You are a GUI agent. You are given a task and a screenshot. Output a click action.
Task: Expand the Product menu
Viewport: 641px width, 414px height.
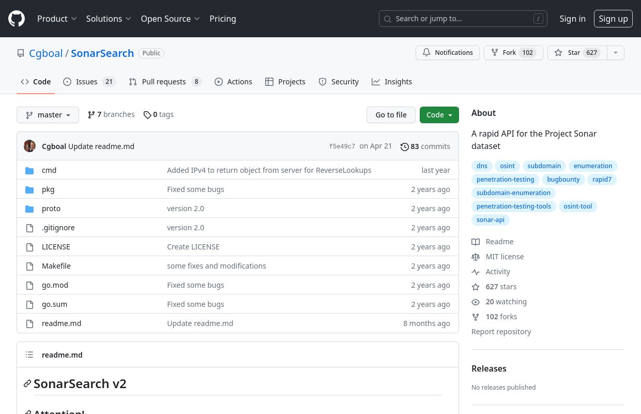(57, 19)
